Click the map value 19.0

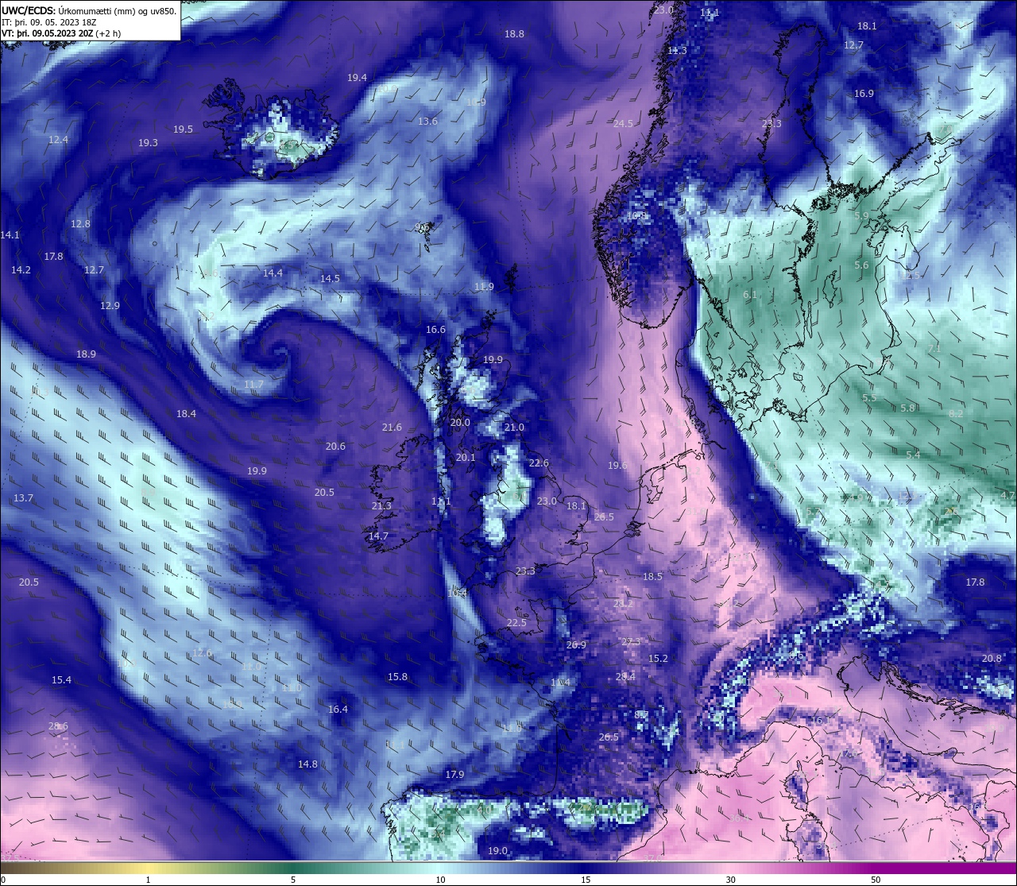pyautogui.click(x=497, y=851)
